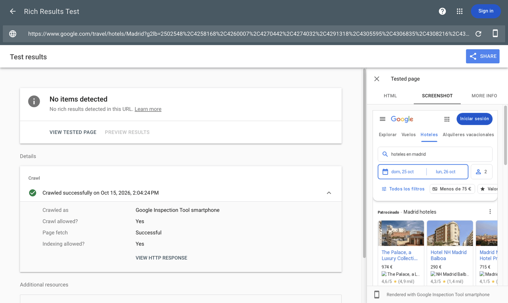Screen dimensions: 508x303
Task: Click Iniciar sesión in the rendered page
Action: tap(474, 119)
